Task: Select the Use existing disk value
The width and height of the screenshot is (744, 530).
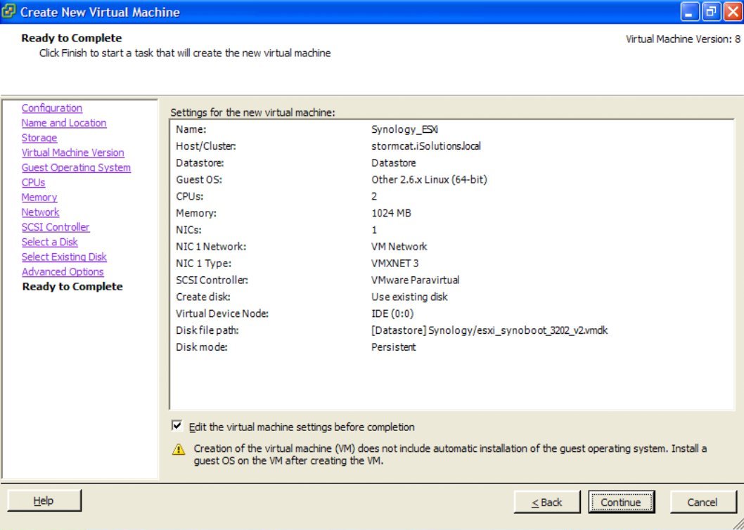Action: point(409,297)
